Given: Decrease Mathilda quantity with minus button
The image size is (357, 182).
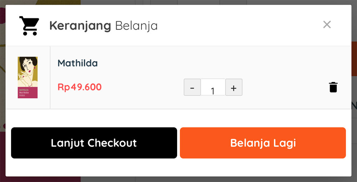Looking at the screenshot, I should [x=192, y=87].
